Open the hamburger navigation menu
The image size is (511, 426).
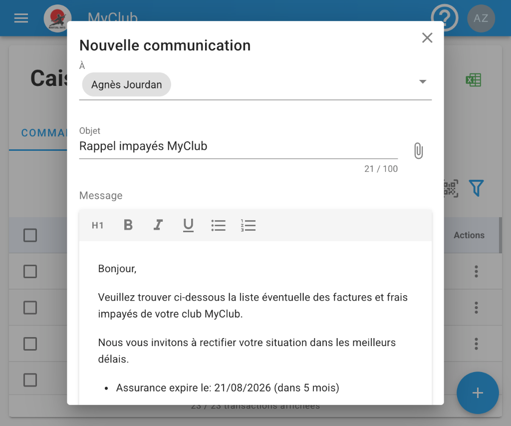(21, 18)
